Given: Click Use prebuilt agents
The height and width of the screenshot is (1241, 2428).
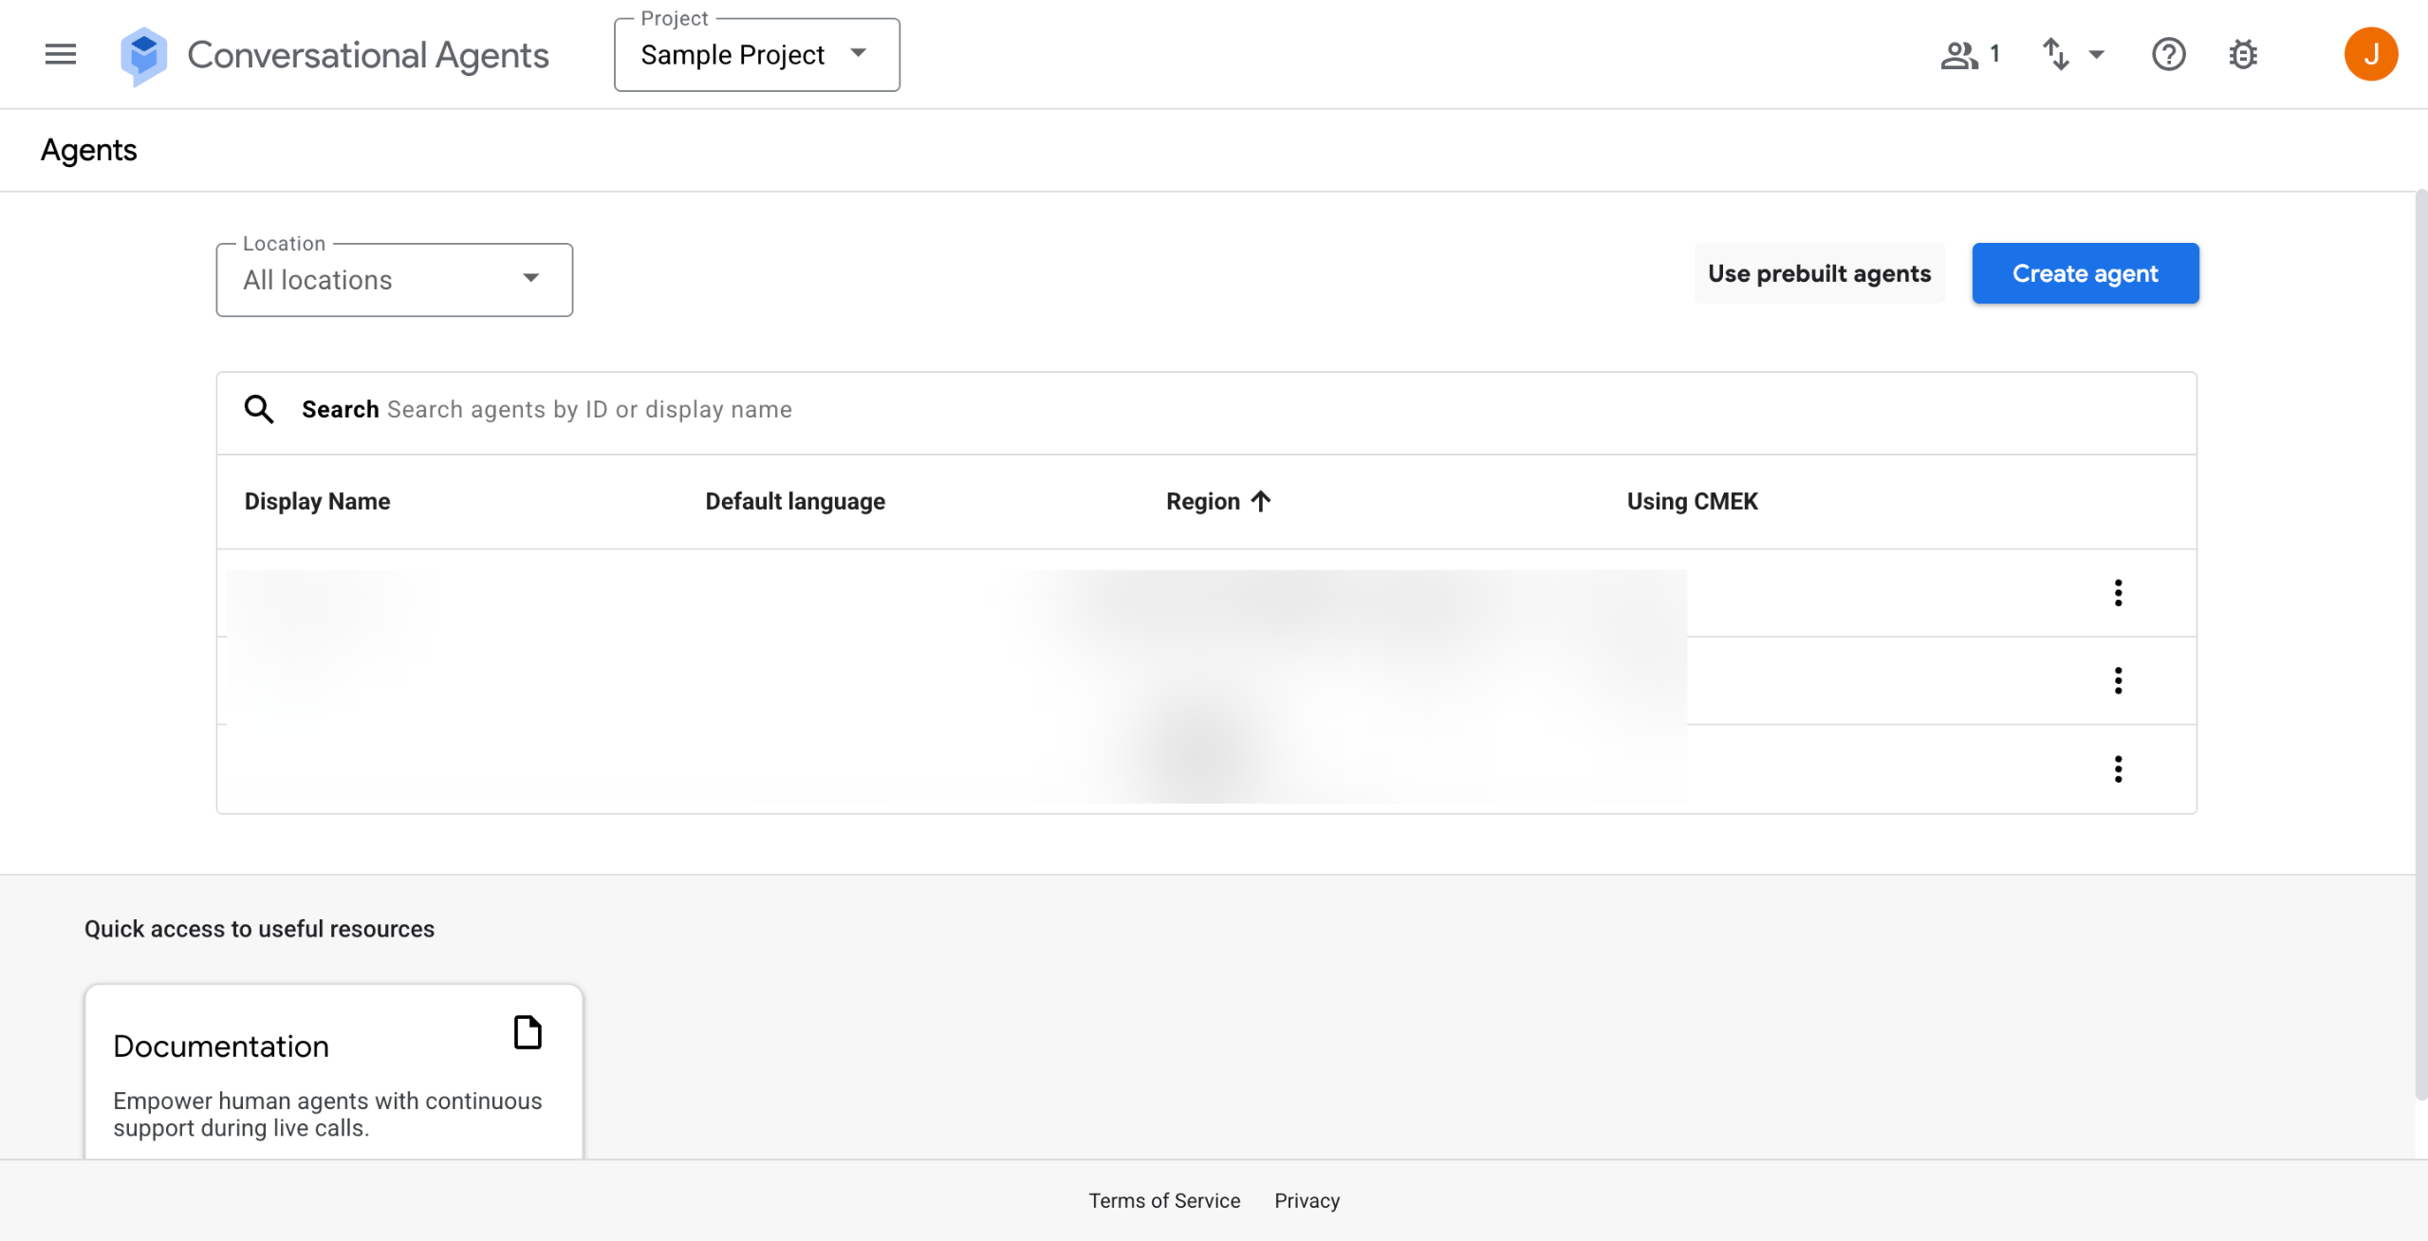Looking at the screenshot, I should point(1819,273).
